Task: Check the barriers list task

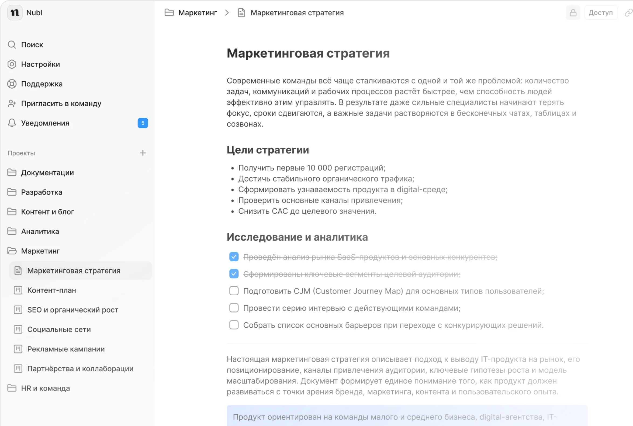Action: point(234,325)
